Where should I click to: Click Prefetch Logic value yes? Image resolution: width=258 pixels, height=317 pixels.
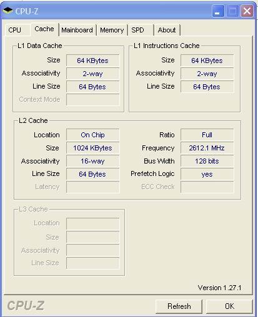pyautogui.click(x=207, y=174)
